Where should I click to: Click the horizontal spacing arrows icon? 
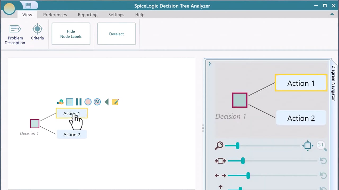tap(220, 175)
